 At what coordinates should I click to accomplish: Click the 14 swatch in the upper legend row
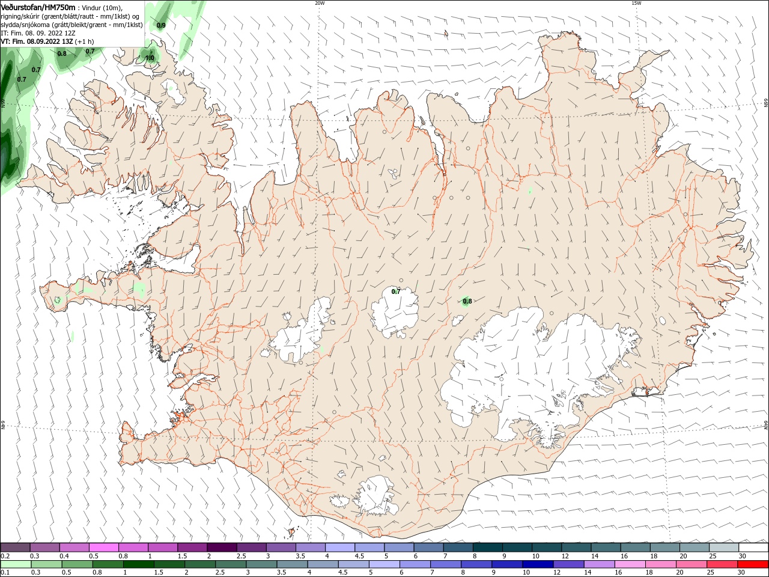pos(606,547)
